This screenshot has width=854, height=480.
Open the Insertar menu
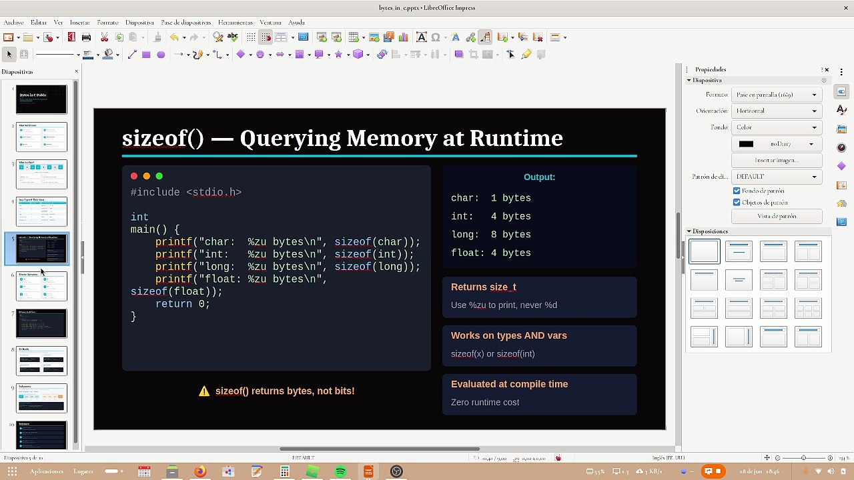pyautogui.click(x=80, y=22)
